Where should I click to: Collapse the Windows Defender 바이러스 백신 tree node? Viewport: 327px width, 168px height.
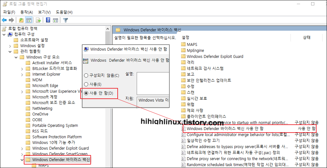point(22,160)
